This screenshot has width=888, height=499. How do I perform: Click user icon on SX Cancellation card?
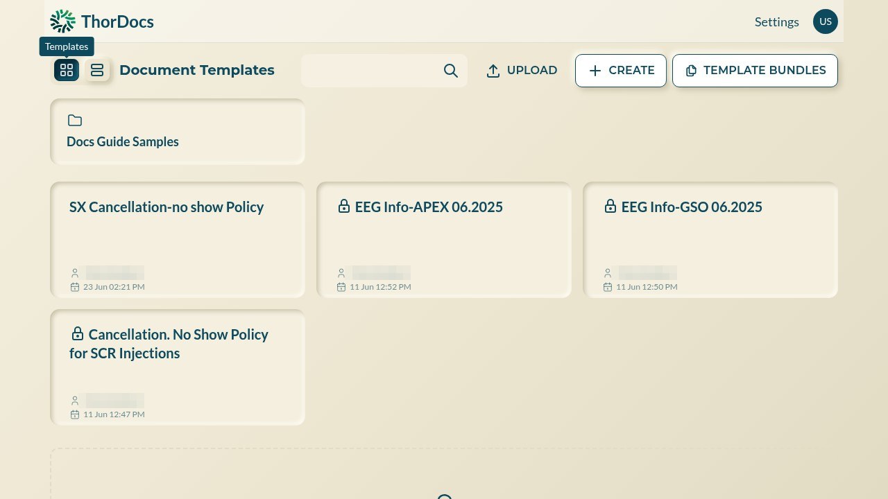[x=75, y=273]
